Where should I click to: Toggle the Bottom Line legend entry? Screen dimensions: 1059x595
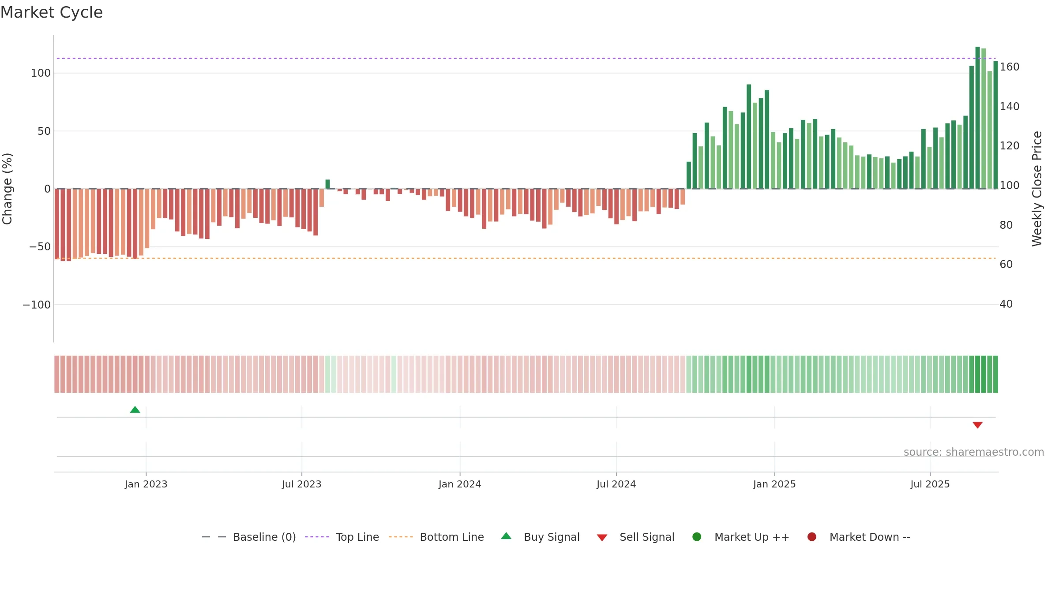click(x=436, y=537)
